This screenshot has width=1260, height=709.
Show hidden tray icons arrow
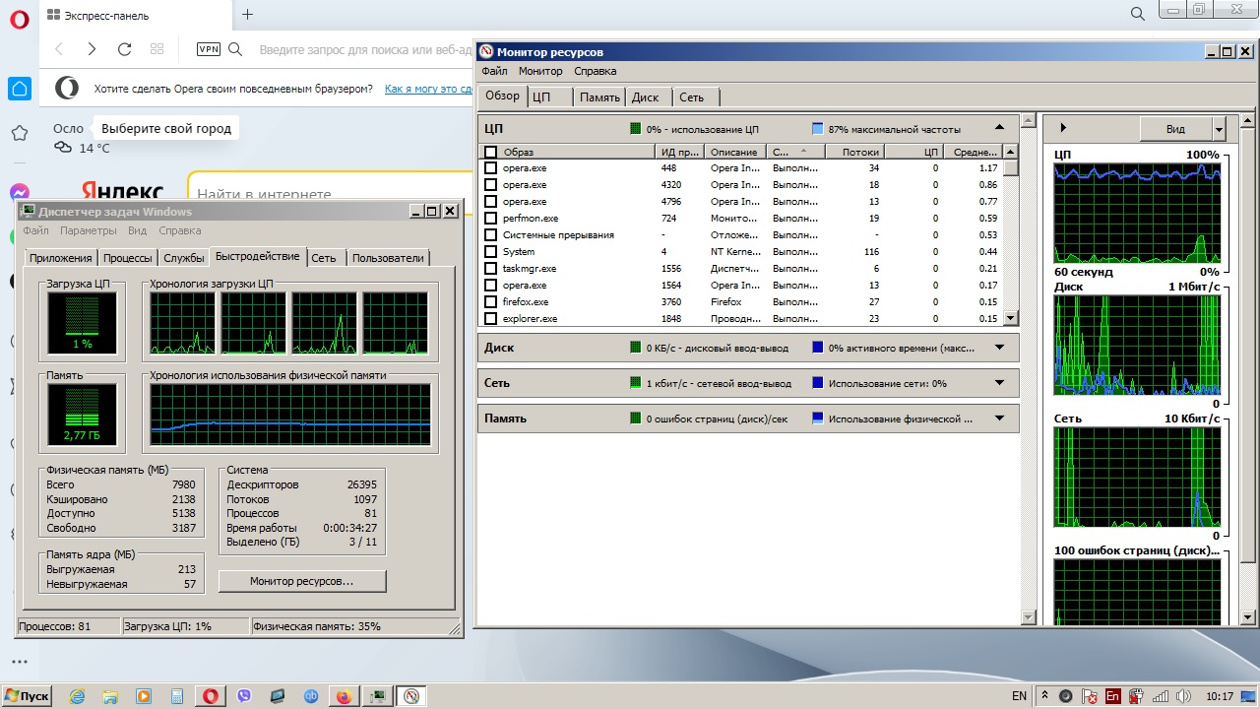pyautogui.click(x=1045, y=696)
